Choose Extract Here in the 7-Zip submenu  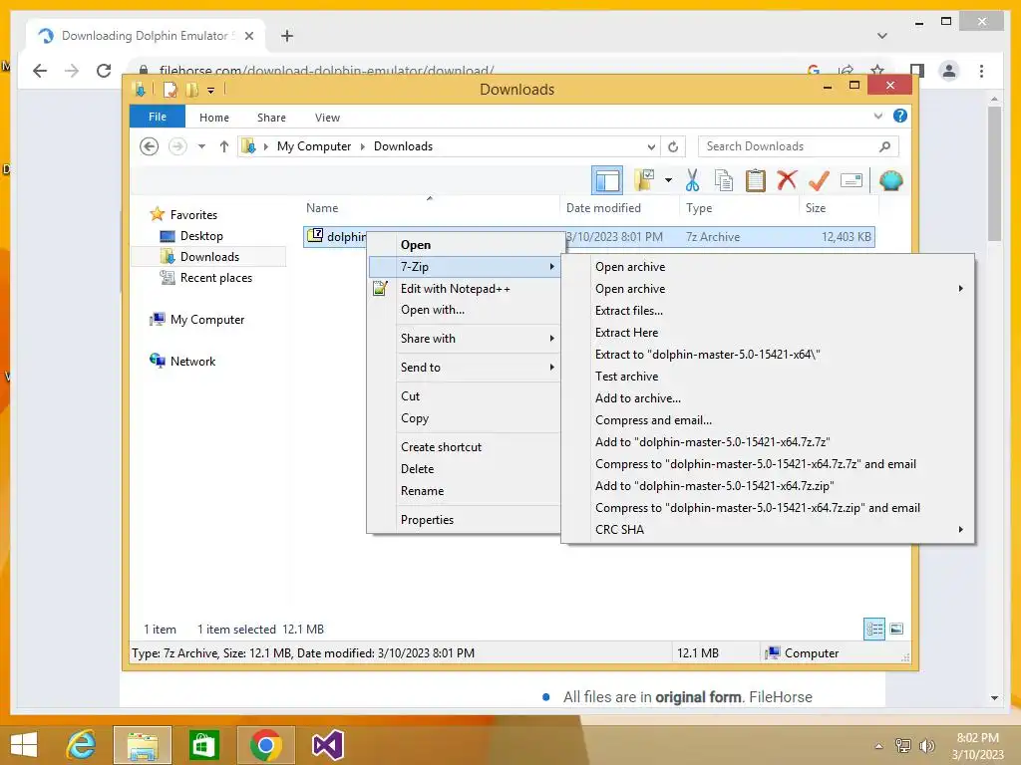(769, 333)
